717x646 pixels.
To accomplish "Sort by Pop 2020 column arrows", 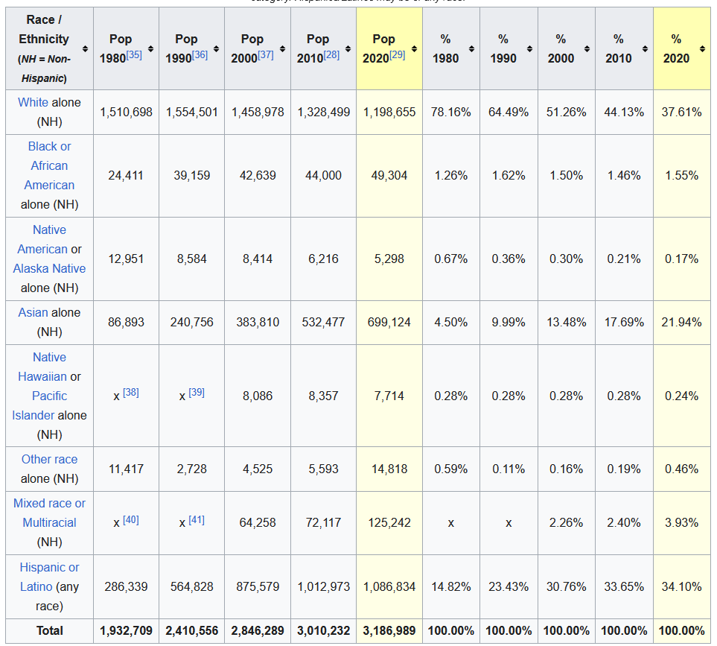I will click(x=414, y=49).
